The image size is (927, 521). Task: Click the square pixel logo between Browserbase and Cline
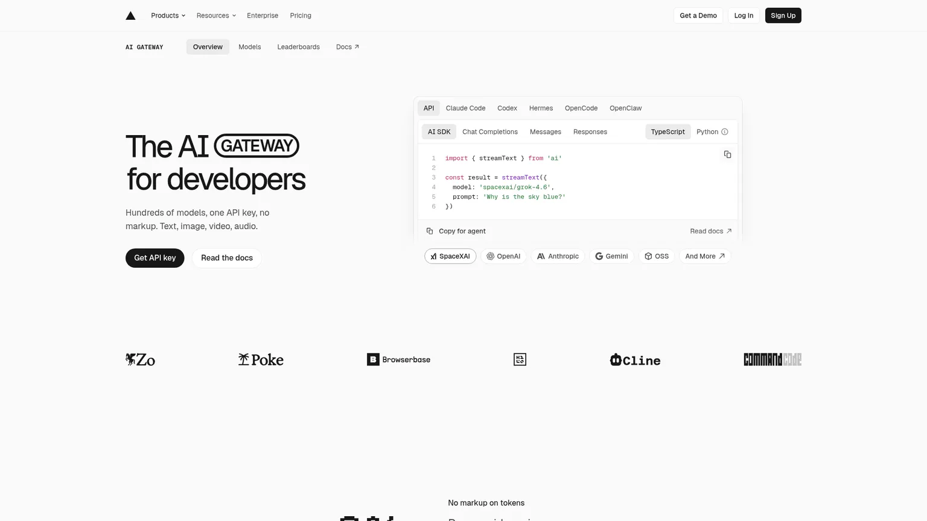520,359
